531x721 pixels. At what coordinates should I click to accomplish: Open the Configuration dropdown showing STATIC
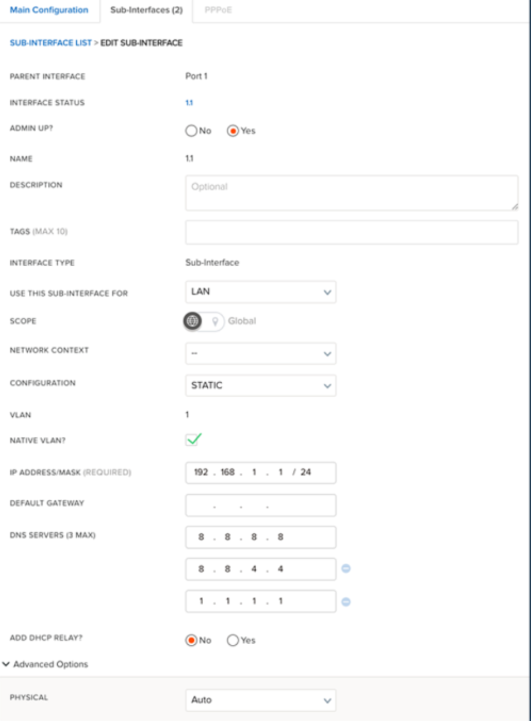click(x=260, y=385)
